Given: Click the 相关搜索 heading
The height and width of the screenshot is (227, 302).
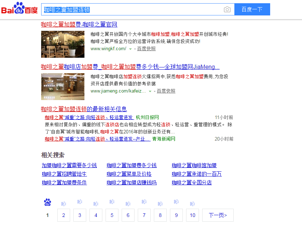Looking at the screenshot, I should (x=53, y=155).
